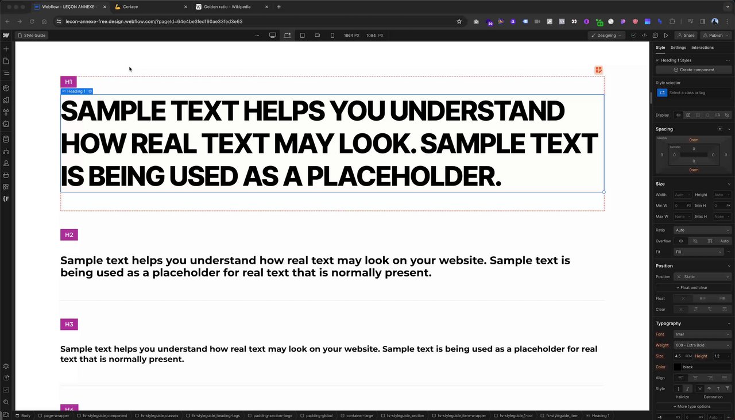
Task: Switch to the Style tab
Action: point(660,48)
